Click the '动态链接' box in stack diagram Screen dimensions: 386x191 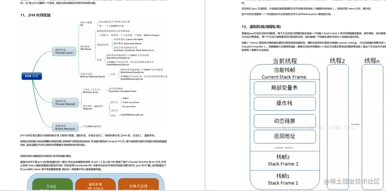coord(285,121)
